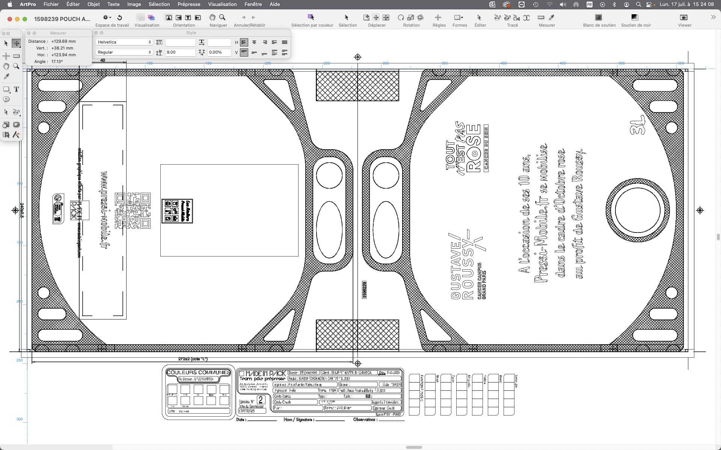This screenshot has width=721, height=450.
Task: Toggle horizontal center text alignment
Action: (254, 42)
